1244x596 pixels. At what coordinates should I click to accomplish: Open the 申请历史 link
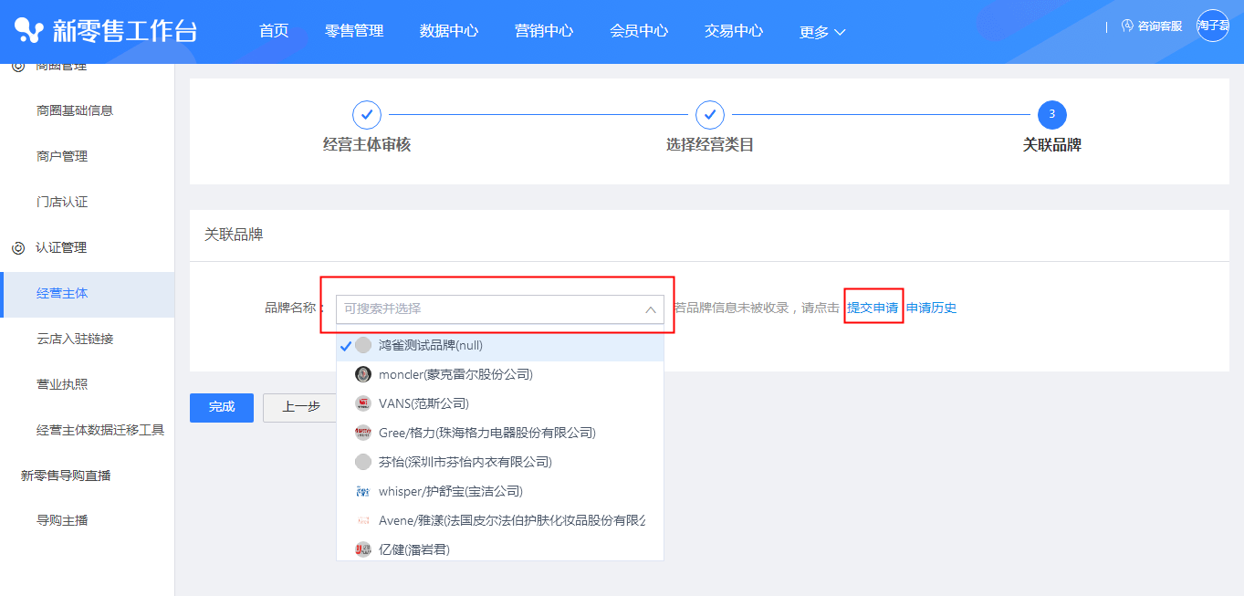(x=931, y=308)
